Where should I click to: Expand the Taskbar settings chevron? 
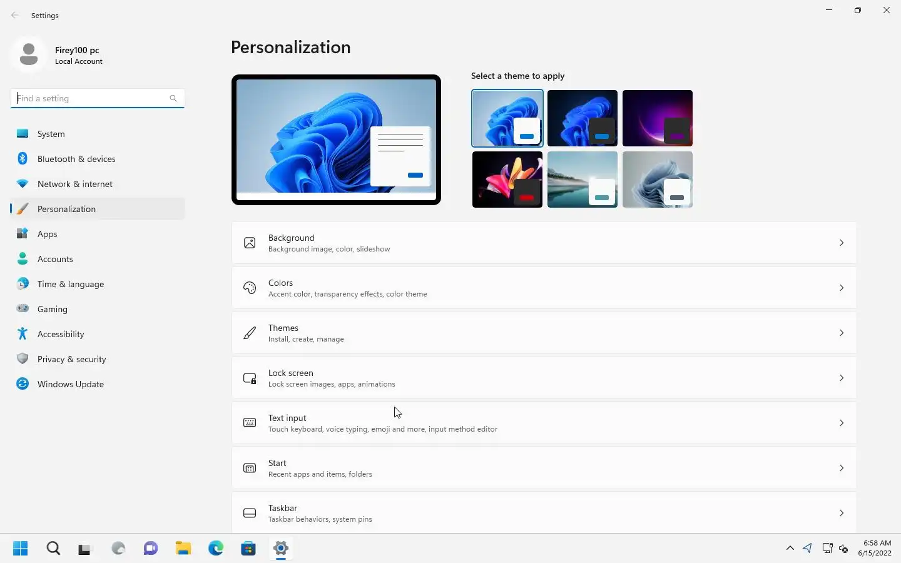(x=842, y=513)
